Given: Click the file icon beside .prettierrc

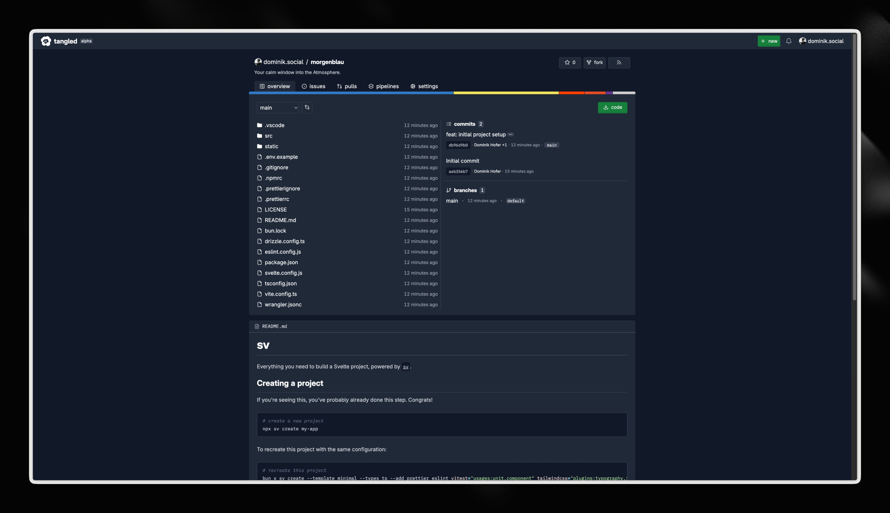Looking at the screenshot, I should pos(259,199).
